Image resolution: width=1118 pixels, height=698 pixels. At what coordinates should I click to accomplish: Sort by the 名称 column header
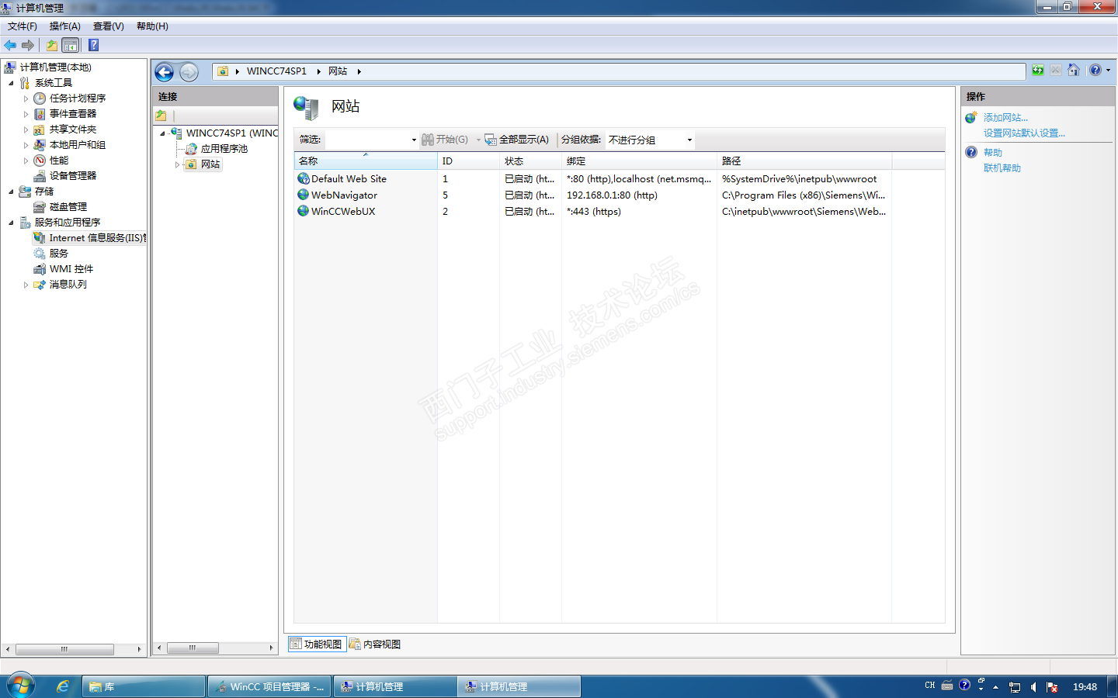(x=366, y=161)
